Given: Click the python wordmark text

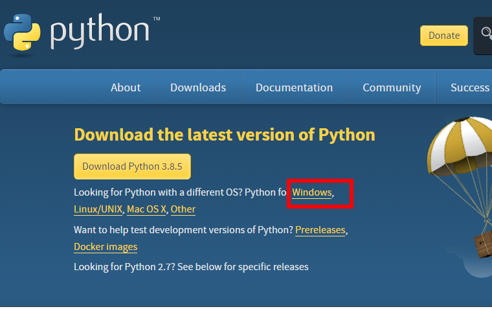Looking at the screenshot, I should tap(100, 31).
